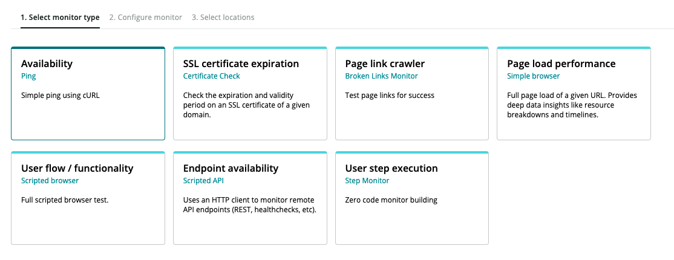Open the Configure monitor step tab
674x260 pixels.
146,18
